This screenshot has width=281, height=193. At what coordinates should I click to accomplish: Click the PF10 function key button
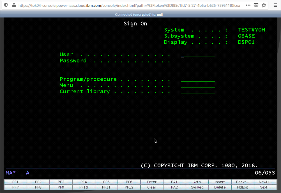[x=84, y=187]
